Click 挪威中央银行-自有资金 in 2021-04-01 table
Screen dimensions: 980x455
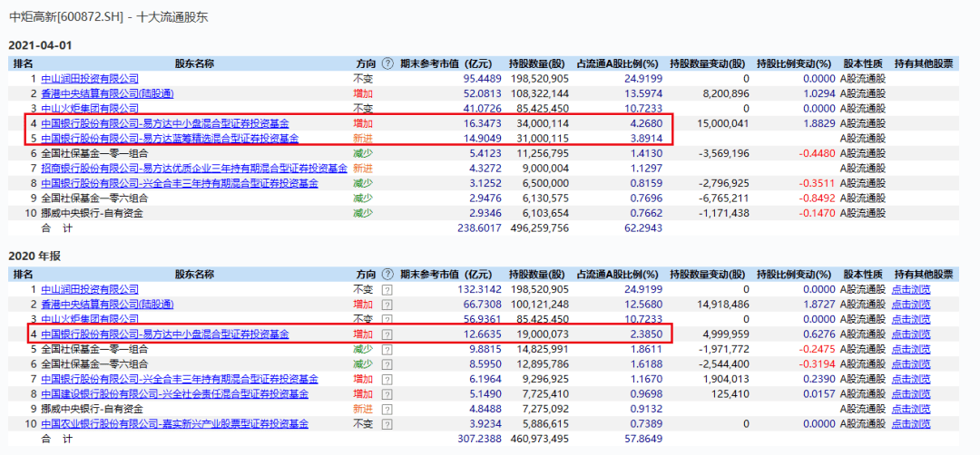click(x=92, y=214)
